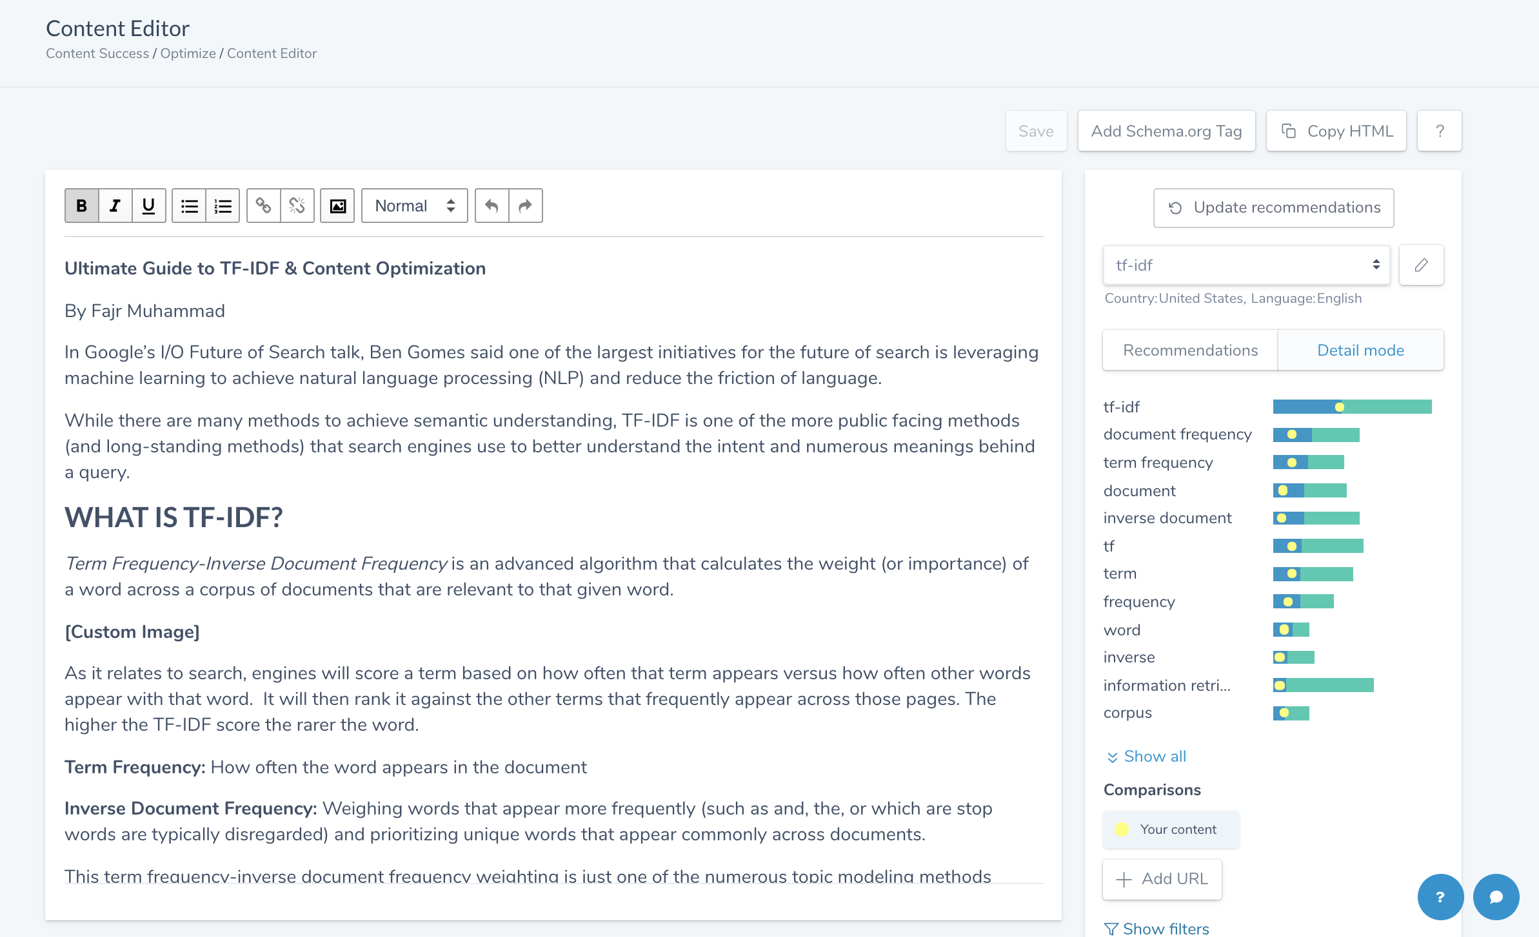Click the Optimize breadcrumb link
The image size is (1539, 937).
click(188, 53)
